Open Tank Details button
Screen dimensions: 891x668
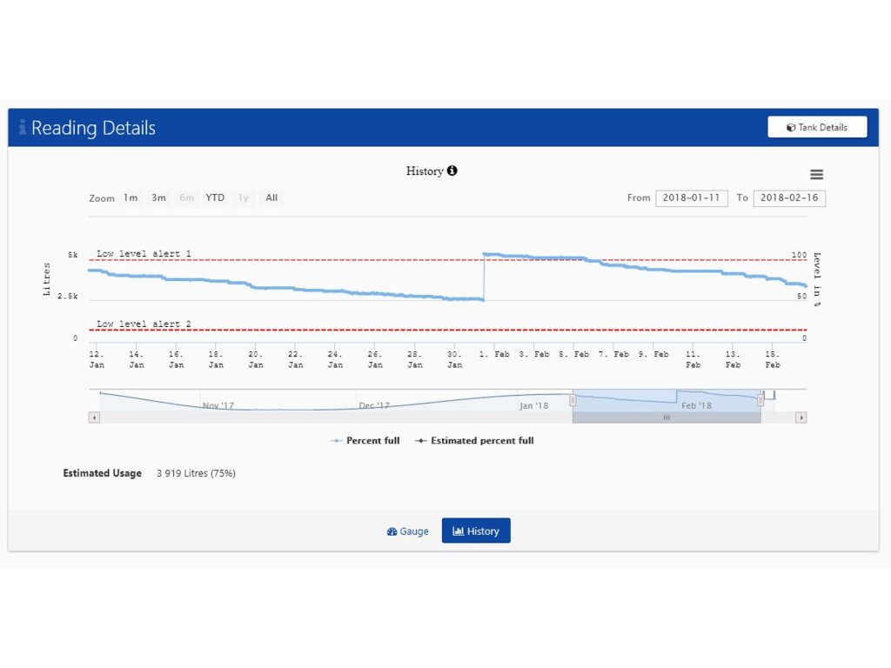point(817,127)
